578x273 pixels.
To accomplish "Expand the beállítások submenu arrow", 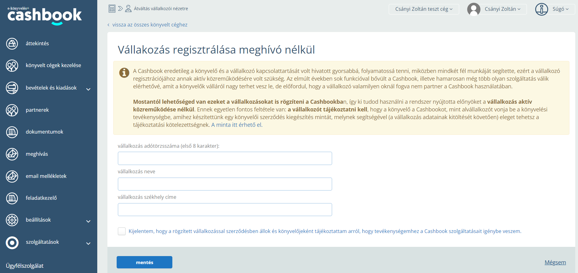I will (x=88, y=221).
